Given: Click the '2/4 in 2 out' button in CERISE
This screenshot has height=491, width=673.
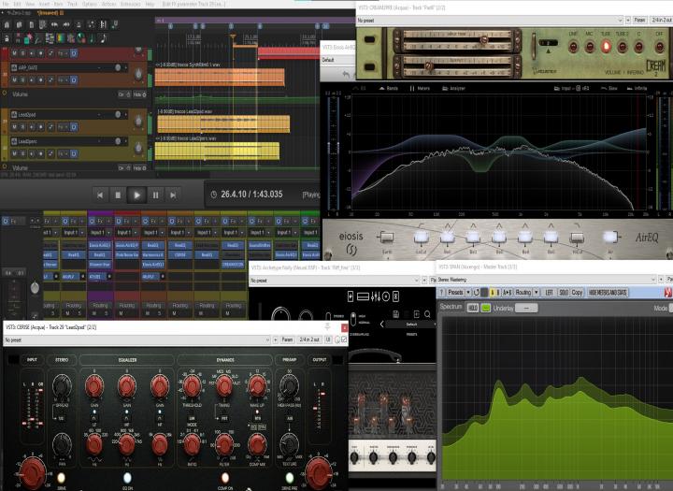Looking at the screenshot, I should (309, 339).
